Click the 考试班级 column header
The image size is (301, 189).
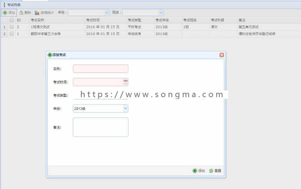pyautogui.click(x=190, y=20)
